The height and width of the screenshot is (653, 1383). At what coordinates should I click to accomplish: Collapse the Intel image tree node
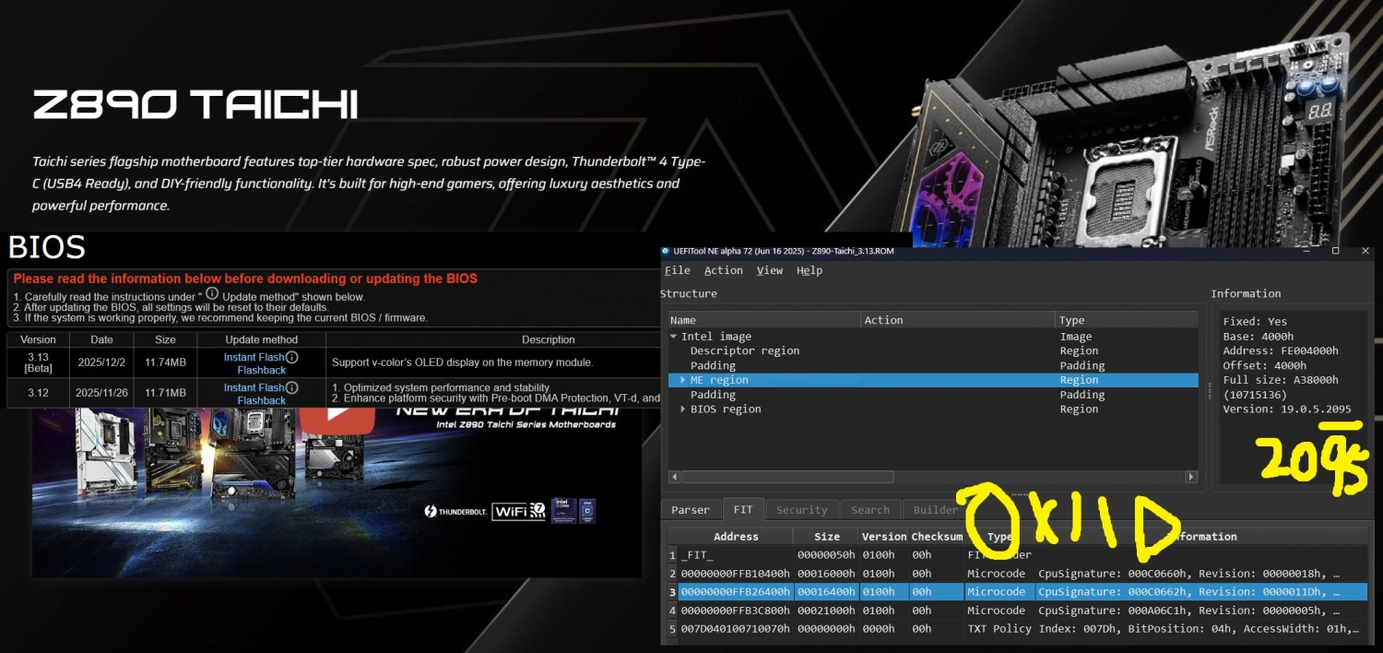pyautogui.click(x=672, y=336)
